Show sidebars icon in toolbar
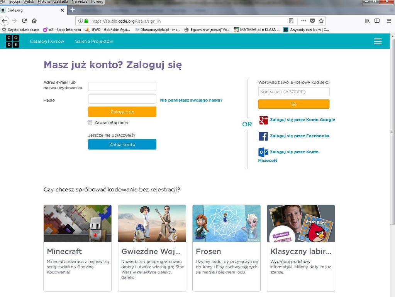The height and width of the screenshot is (297, 395). point(377,21)
